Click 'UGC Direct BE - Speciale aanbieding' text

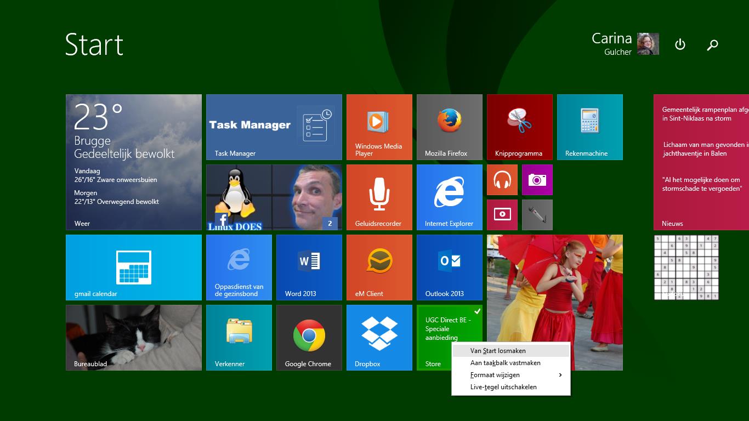[448, 329]
